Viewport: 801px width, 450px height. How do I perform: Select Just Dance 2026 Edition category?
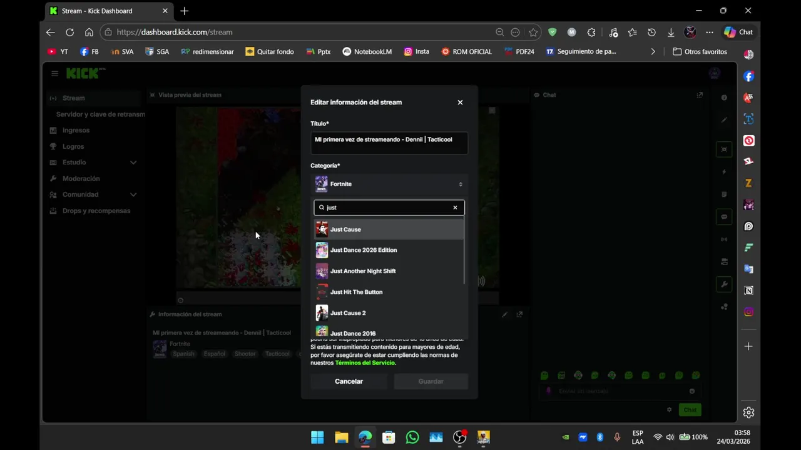point(389,250)
